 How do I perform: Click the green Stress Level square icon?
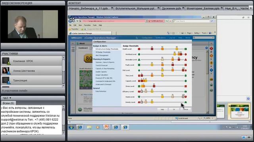click(139, 86)
